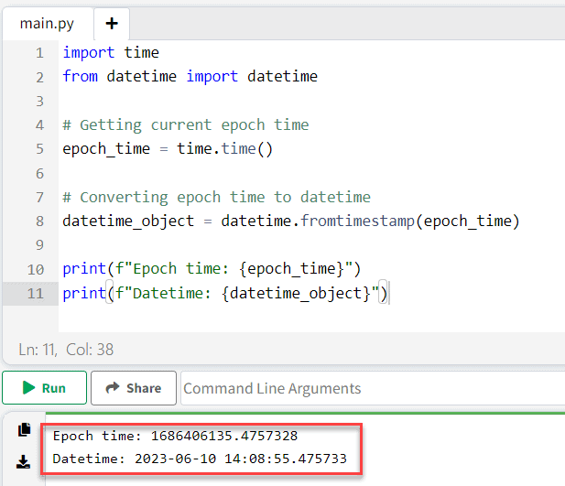Click the print Epoch time code line

[212, 269]
